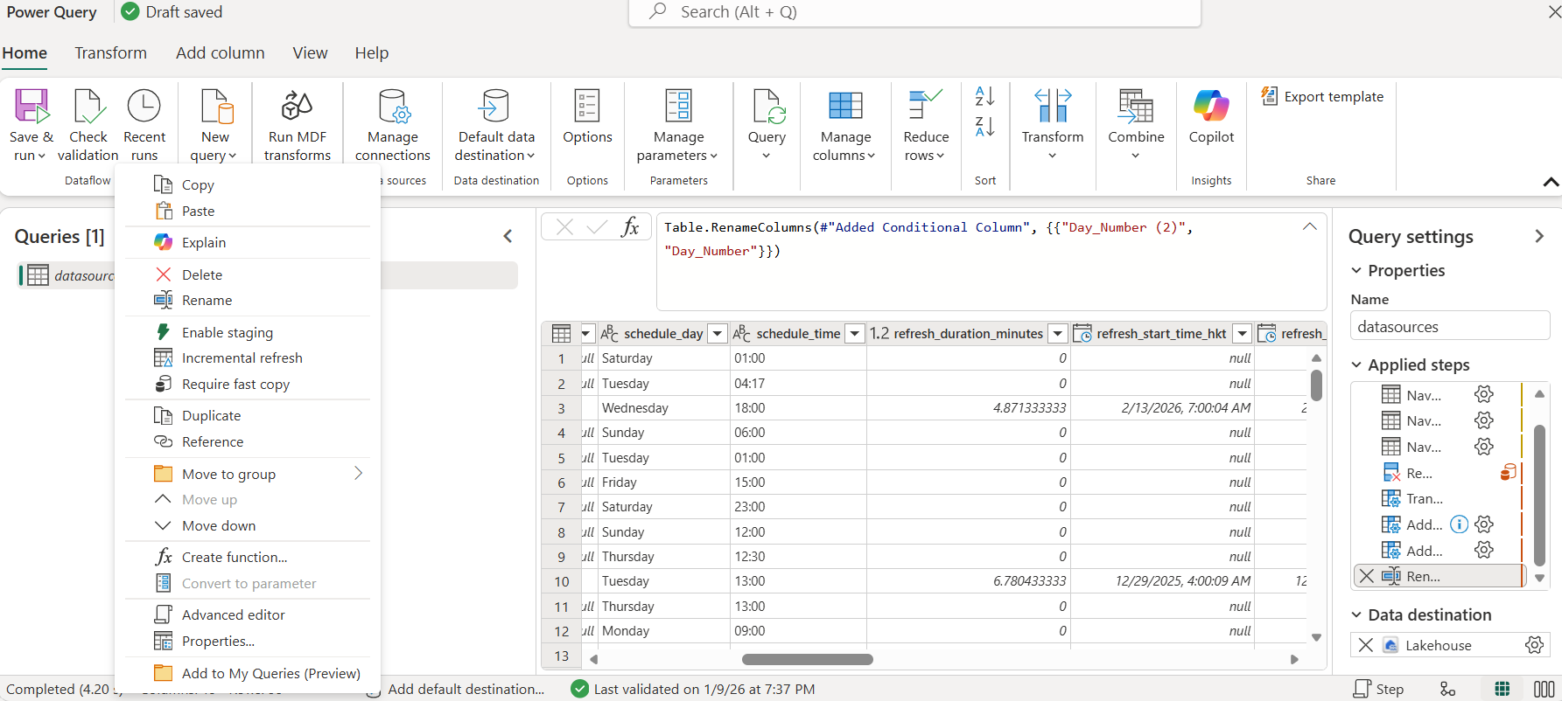Viewport: 1562px width, 701px height.
Task: Click the New query icon
Action: tap(215, 107)
